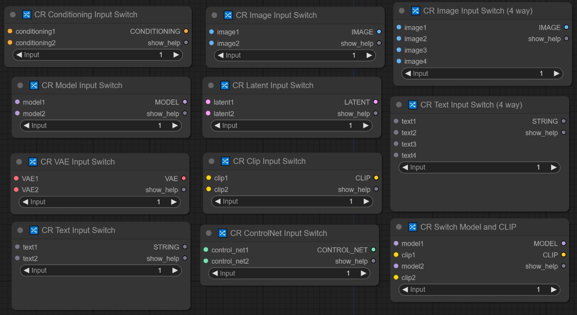
Task: Increase Input value on CR Conditioning Input Switch
Action: [176, 55]
